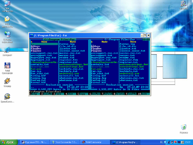Open the Start button in the taskbar
The height and width of the screenshot is (145, 193).
point(9,142)
